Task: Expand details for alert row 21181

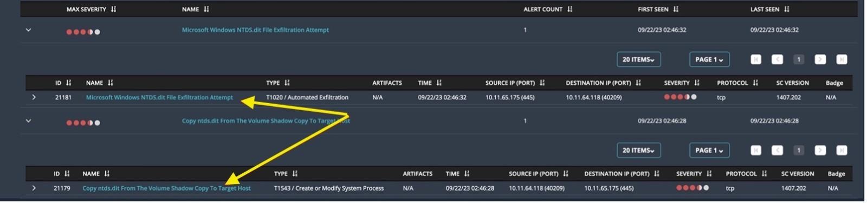Action: coord(34,97)
